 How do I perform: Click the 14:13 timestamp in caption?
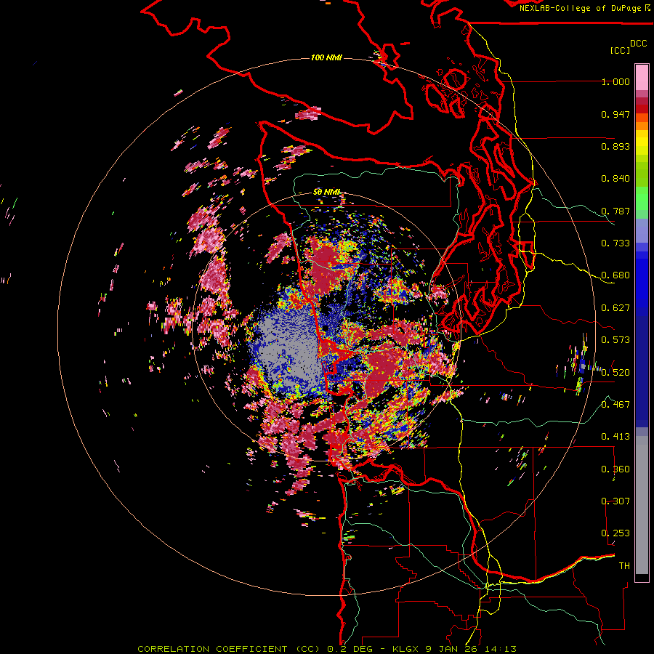pos(502,649)
